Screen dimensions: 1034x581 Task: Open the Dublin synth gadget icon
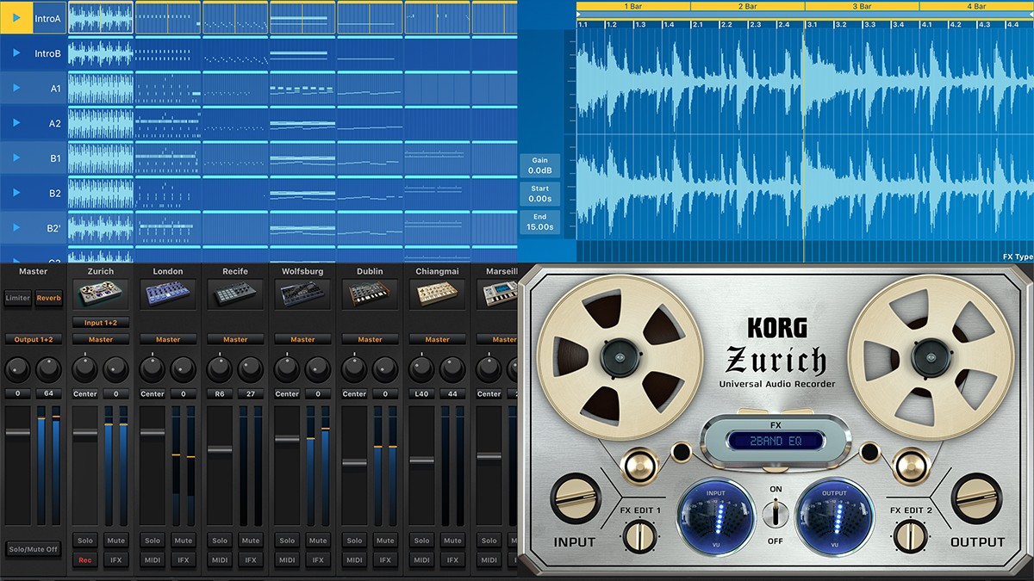[370, 295]
